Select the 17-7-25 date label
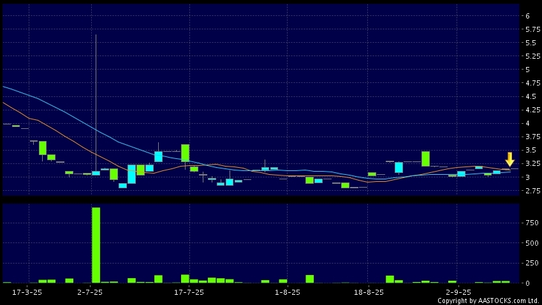Image resolution: width=542 pixels, height=305 pixels. (x=189, y=292)
